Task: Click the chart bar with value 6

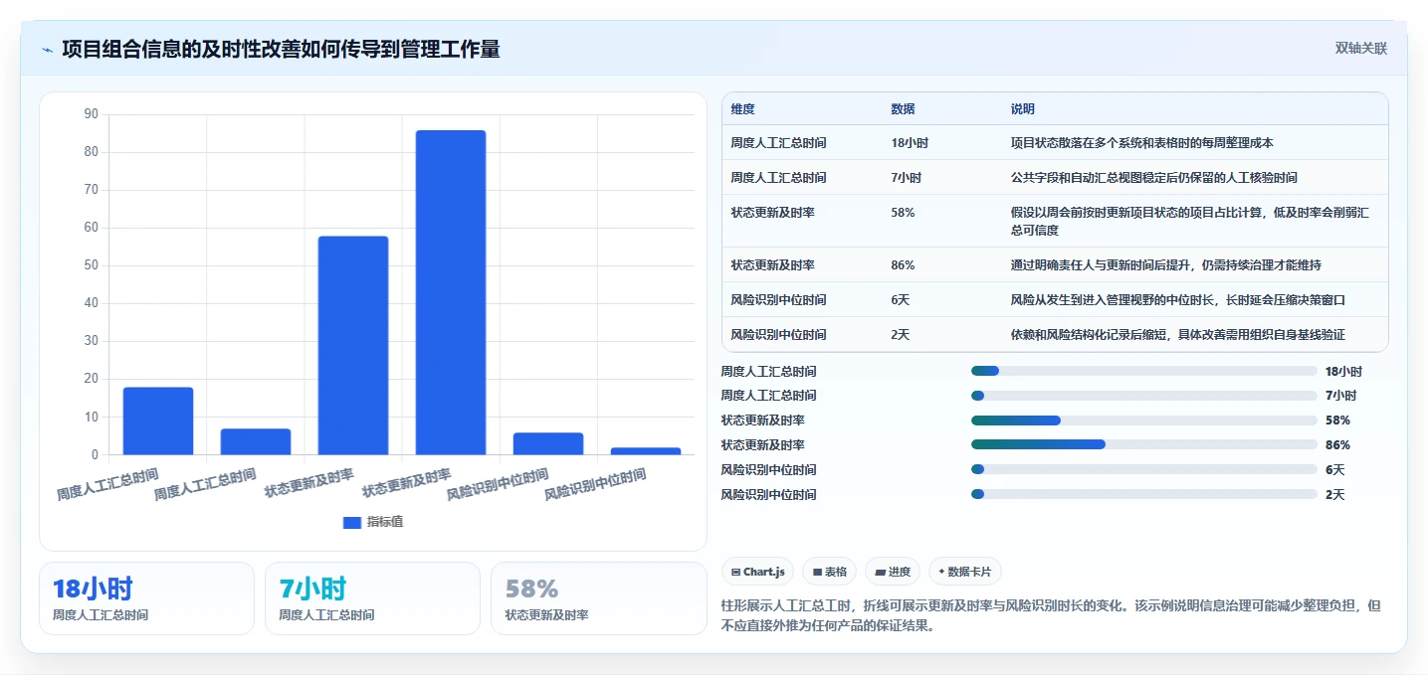Action: (548, 444)
